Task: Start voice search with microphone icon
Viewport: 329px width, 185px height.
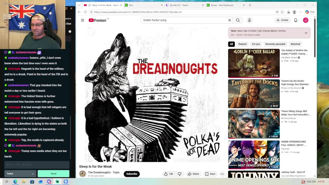Action: (x=249, y=20)
